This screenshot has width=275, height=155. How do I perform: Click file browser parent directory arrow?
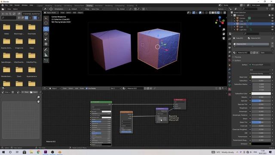pos(10,14)
